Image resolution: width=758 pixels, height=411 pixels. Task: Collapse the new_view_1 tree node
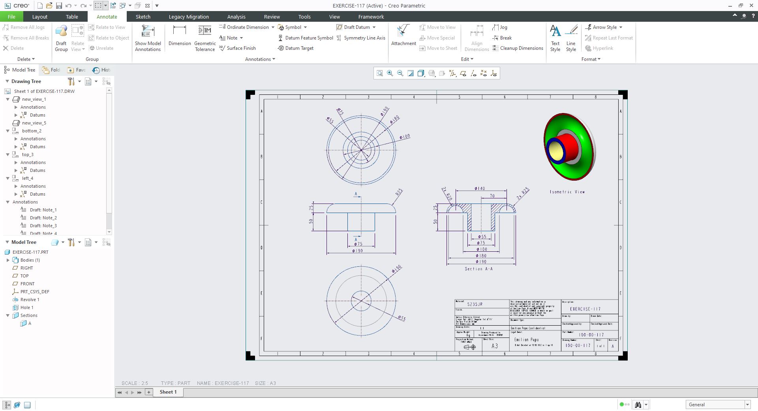pos(8,99)
